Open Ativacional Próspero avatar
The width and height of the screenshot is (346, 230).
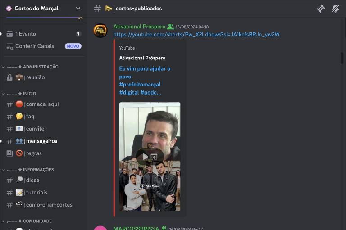(x=100, y=31)
